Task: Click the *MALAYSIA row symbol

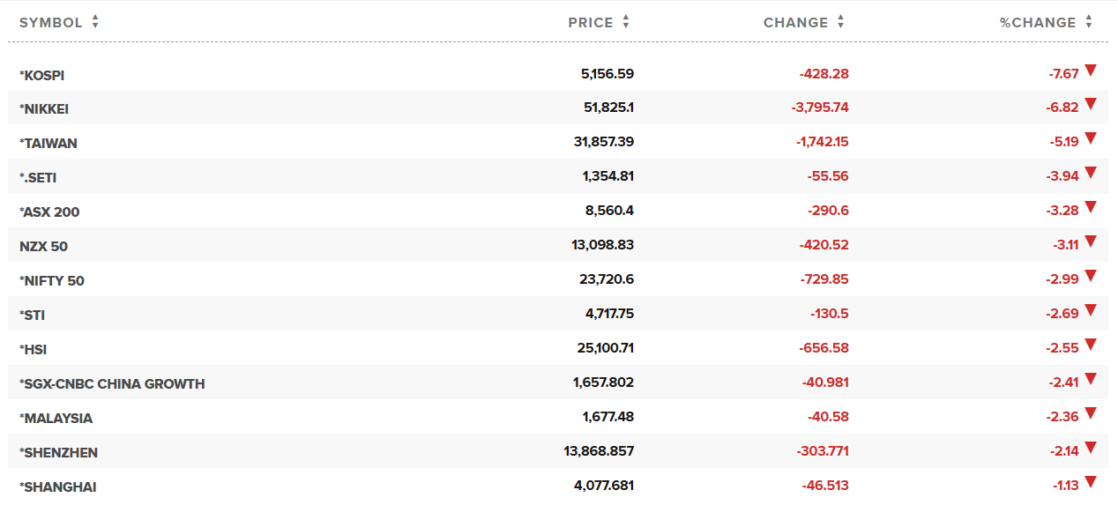Action: 56,419
